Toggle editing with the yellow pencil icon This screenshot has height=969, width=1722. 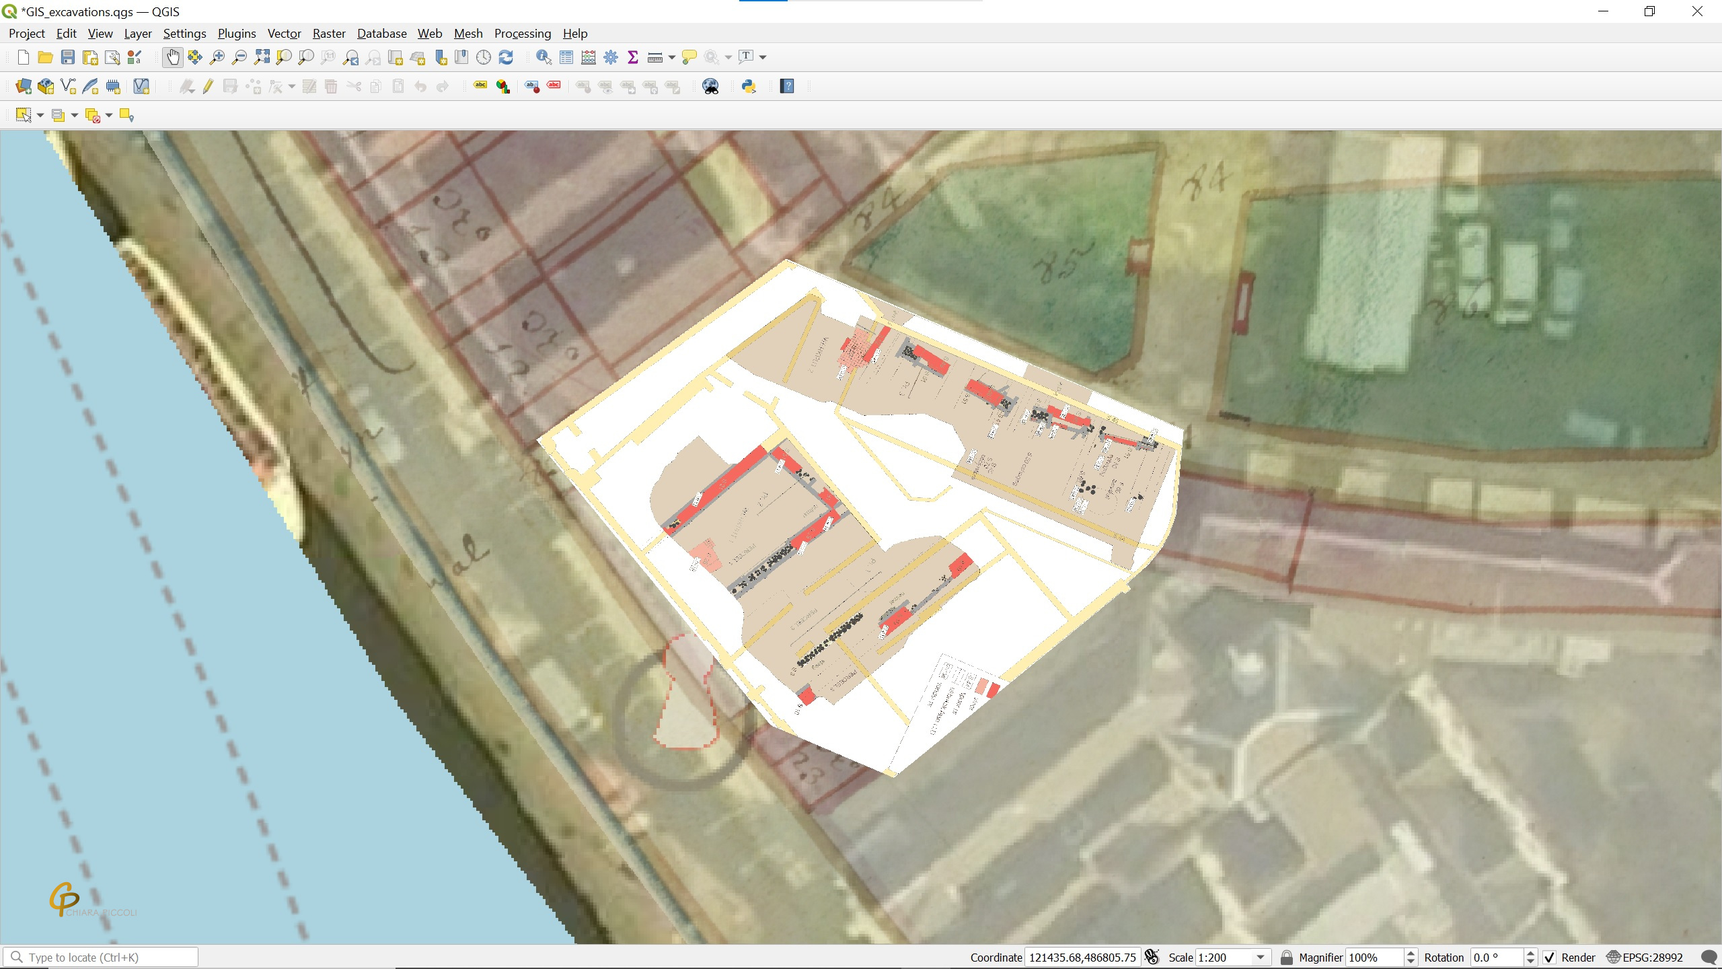point(208,86)
